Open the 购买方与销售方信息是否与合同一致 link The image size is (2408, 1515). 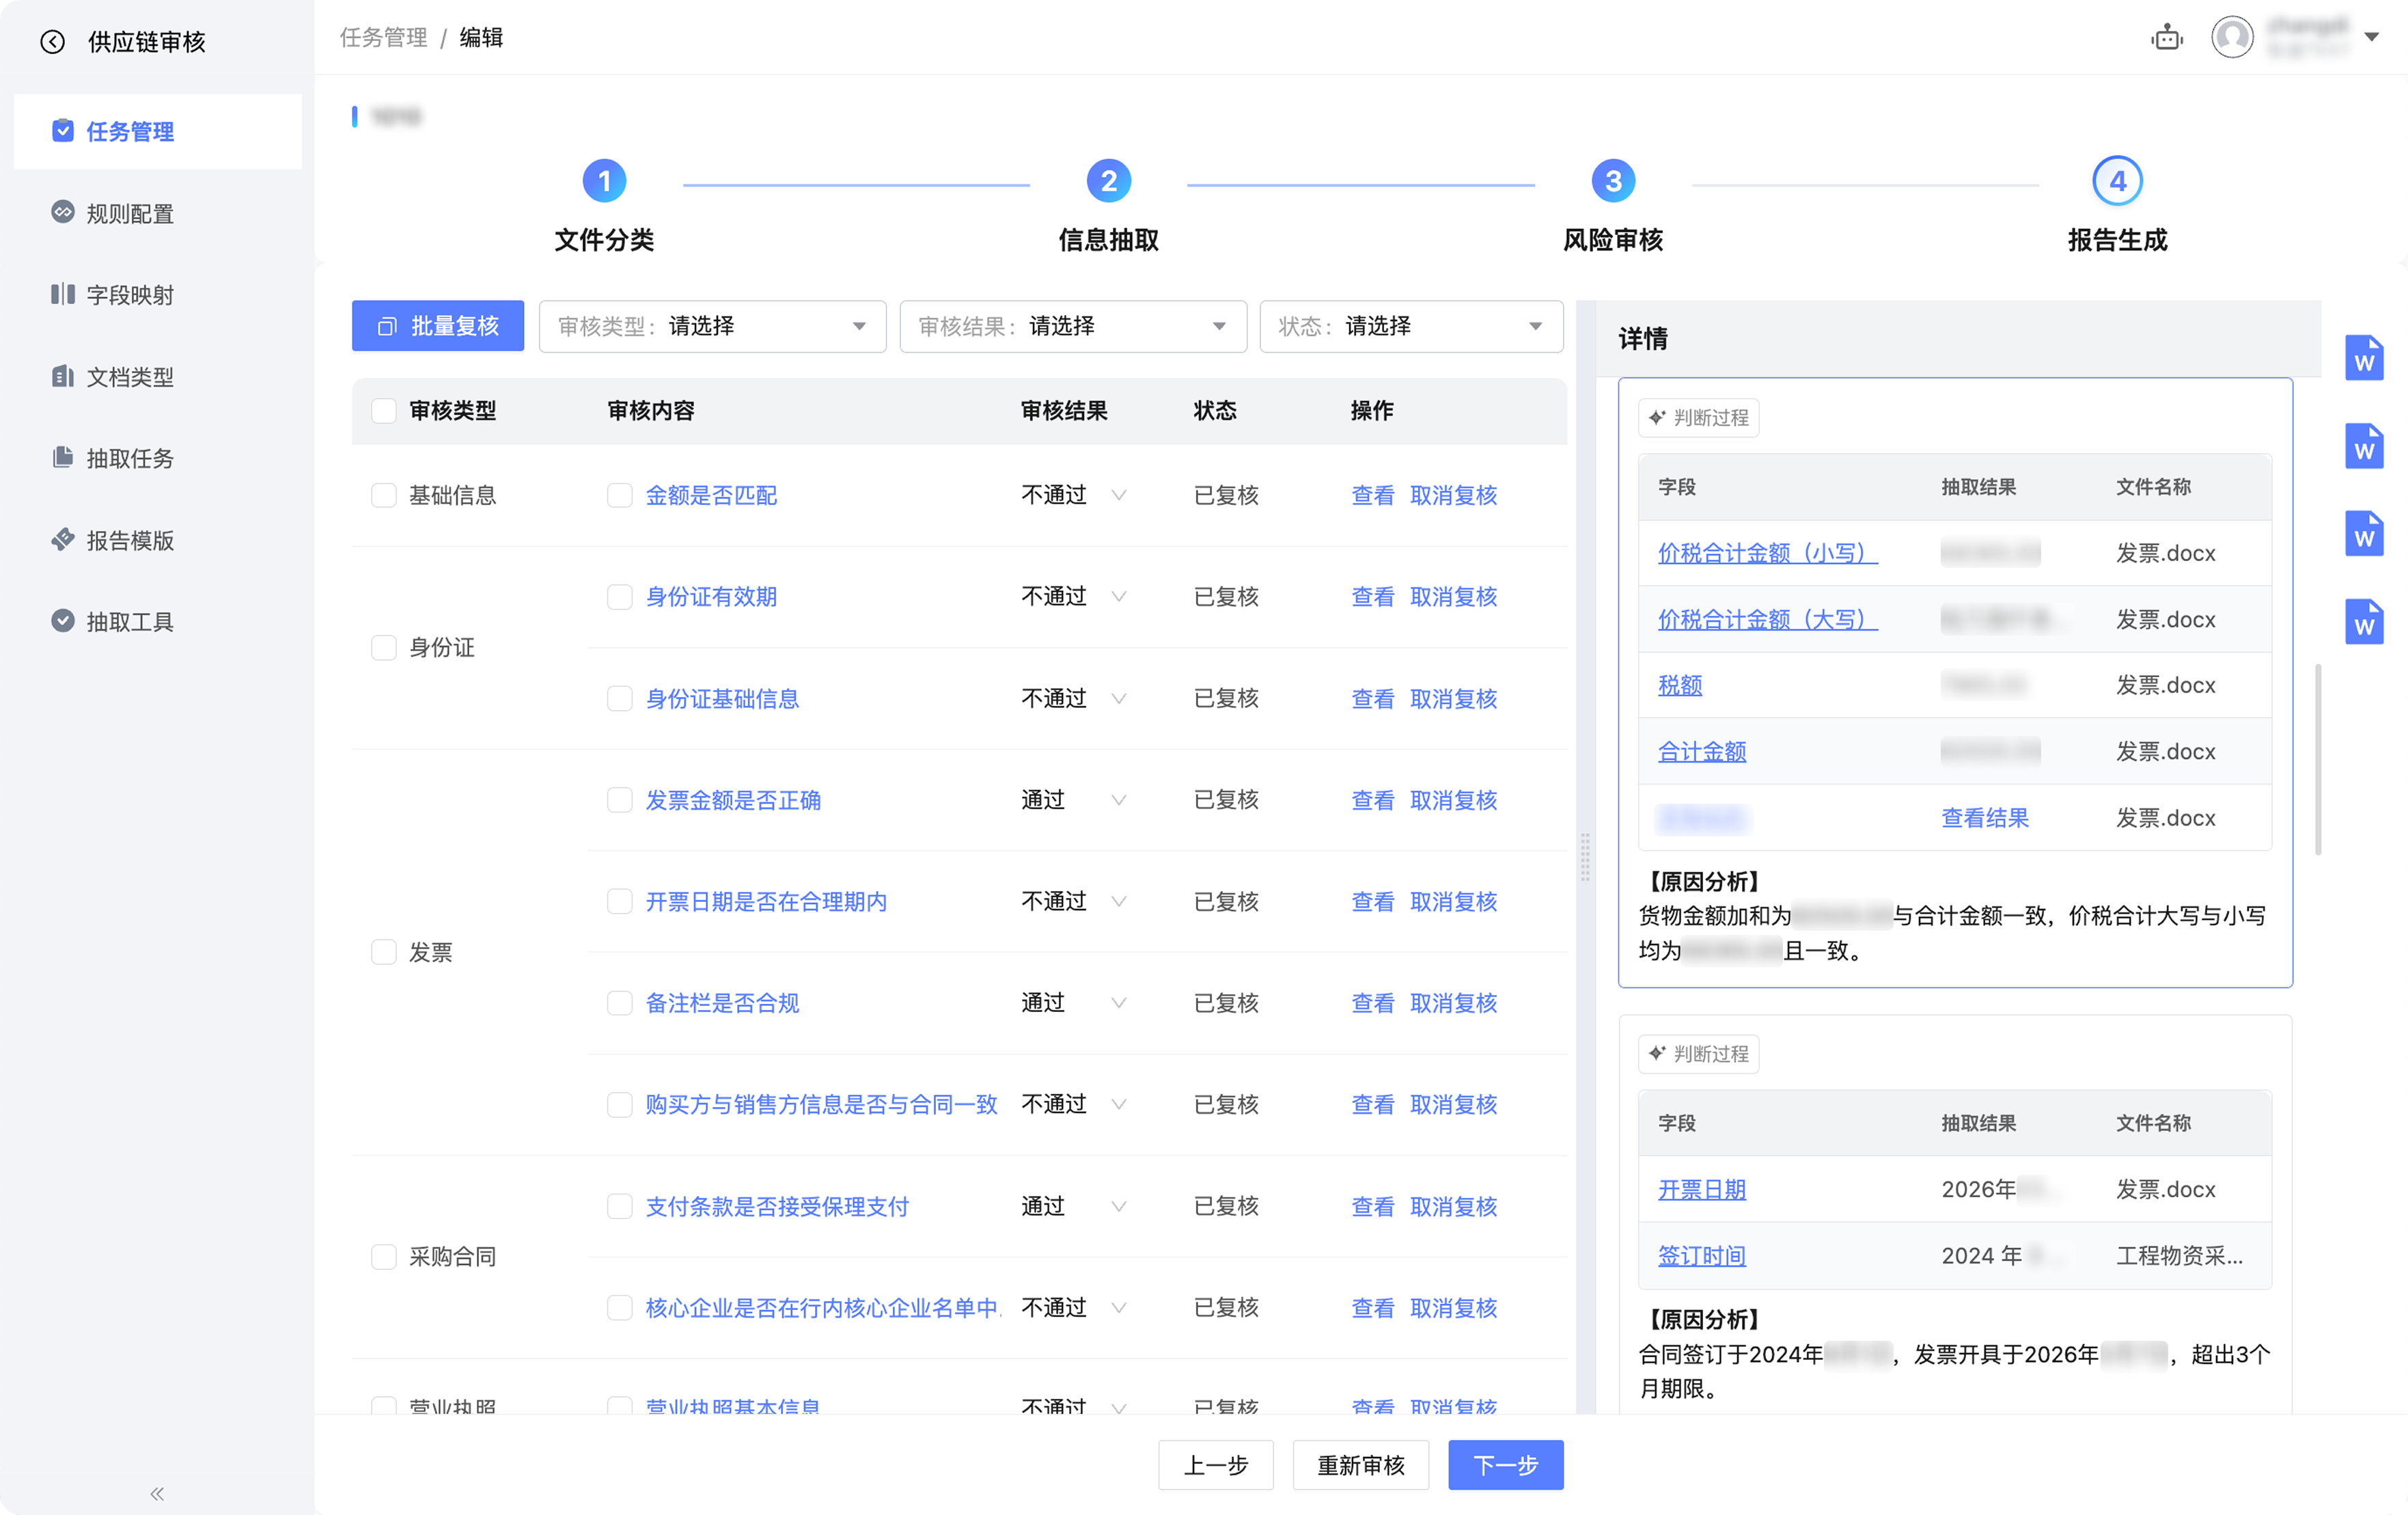click(821, 1105)
